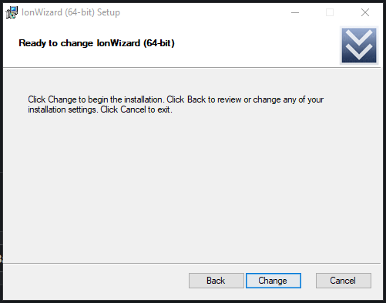Click the double-chevron setup banner logo
Screen dimensions: 386x303
[359, 45]
